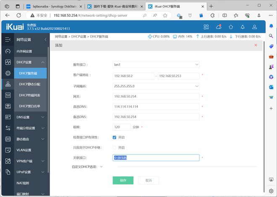Toggle the hamburger sidebar menu icon
This screenshot has width=277, height=197.
coord(8,39)
